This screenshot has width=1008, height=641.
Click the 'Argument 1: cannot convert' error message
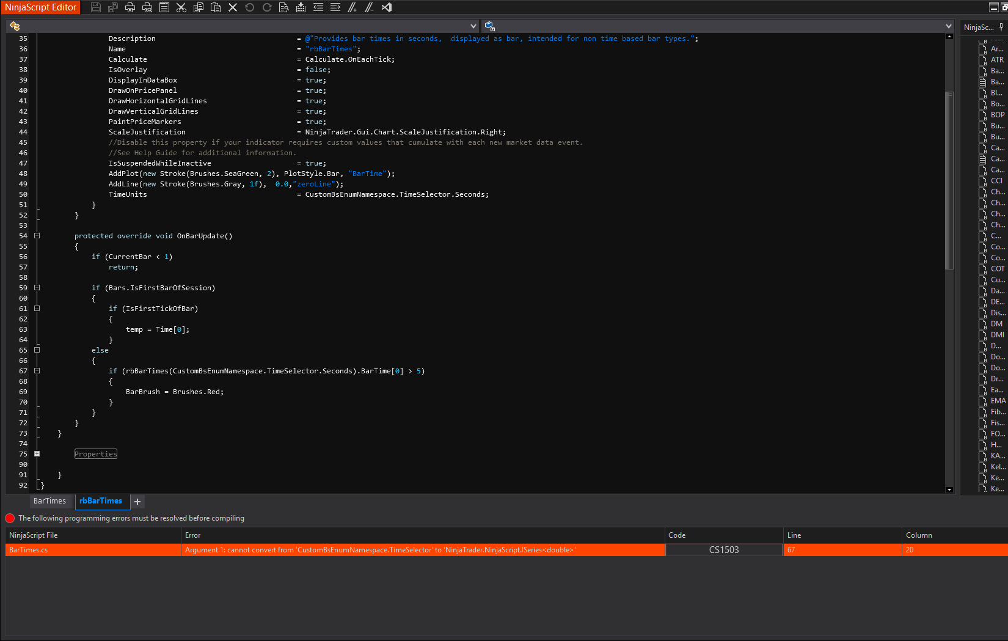coord(423,550)
